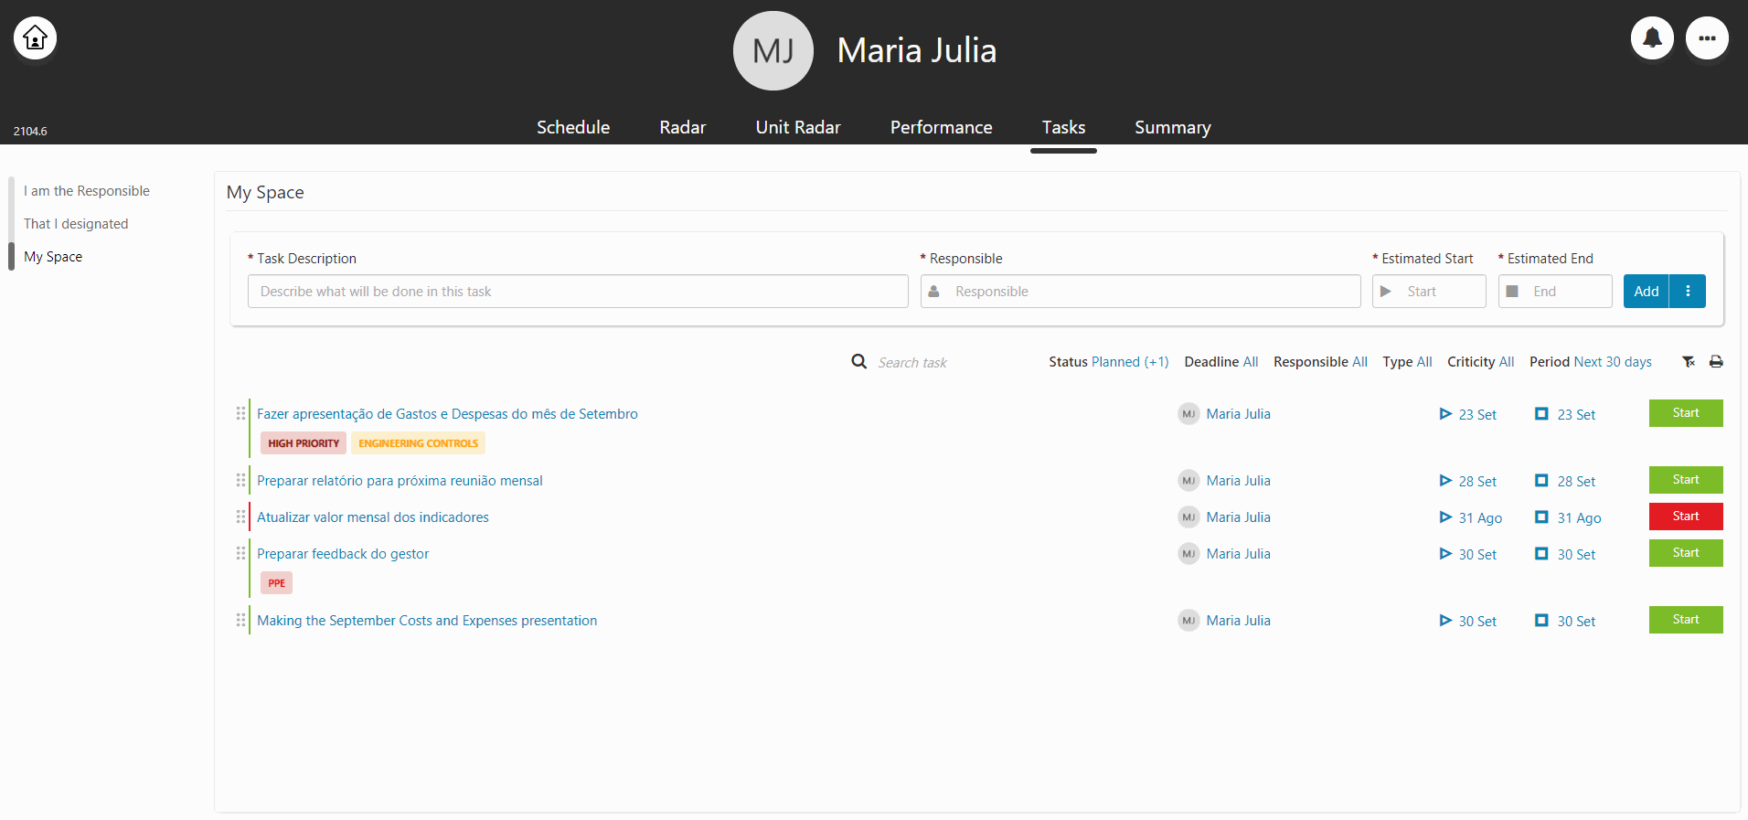Switch to the Summary tab
The image size is (1748, 820).
[x=1172, y=127]
